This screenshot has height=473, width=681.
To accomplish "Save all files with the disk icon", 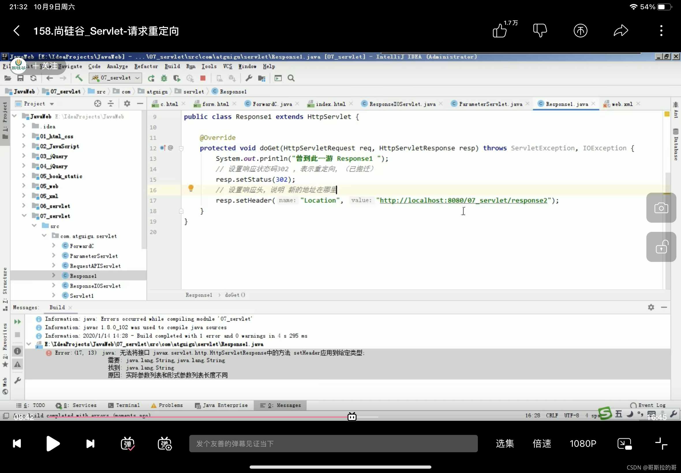I will (x=20, y=78).
